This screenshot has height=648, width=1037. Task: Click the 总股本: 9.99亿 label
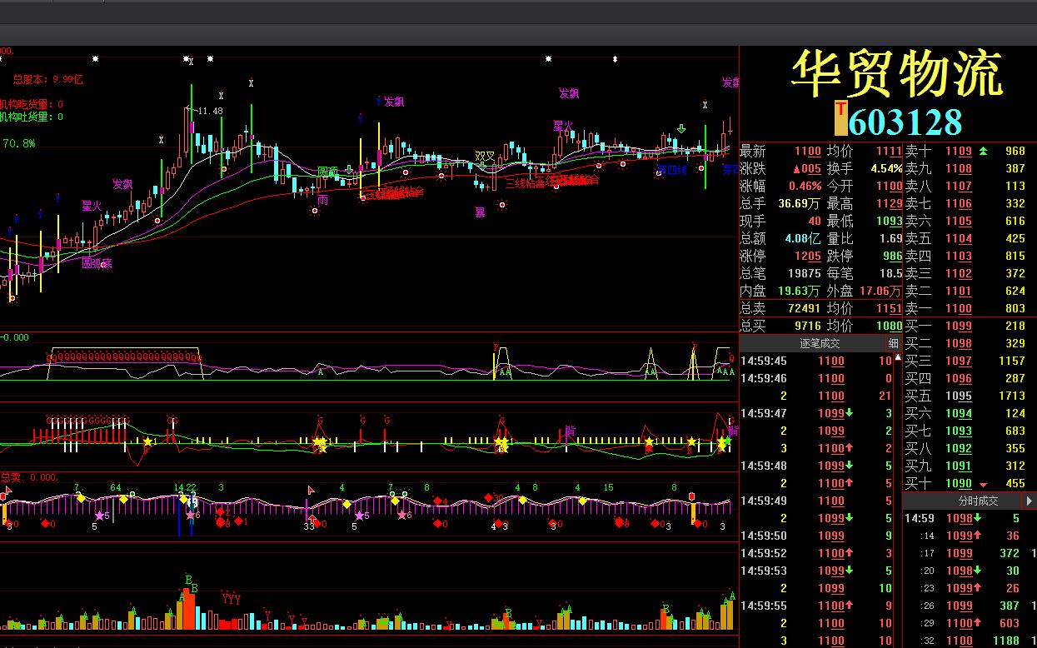click(x=47, y=79)
